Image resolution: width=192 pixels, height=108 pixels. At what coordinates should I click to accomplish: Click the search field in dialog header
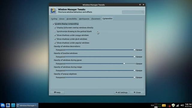pos(133,12)
